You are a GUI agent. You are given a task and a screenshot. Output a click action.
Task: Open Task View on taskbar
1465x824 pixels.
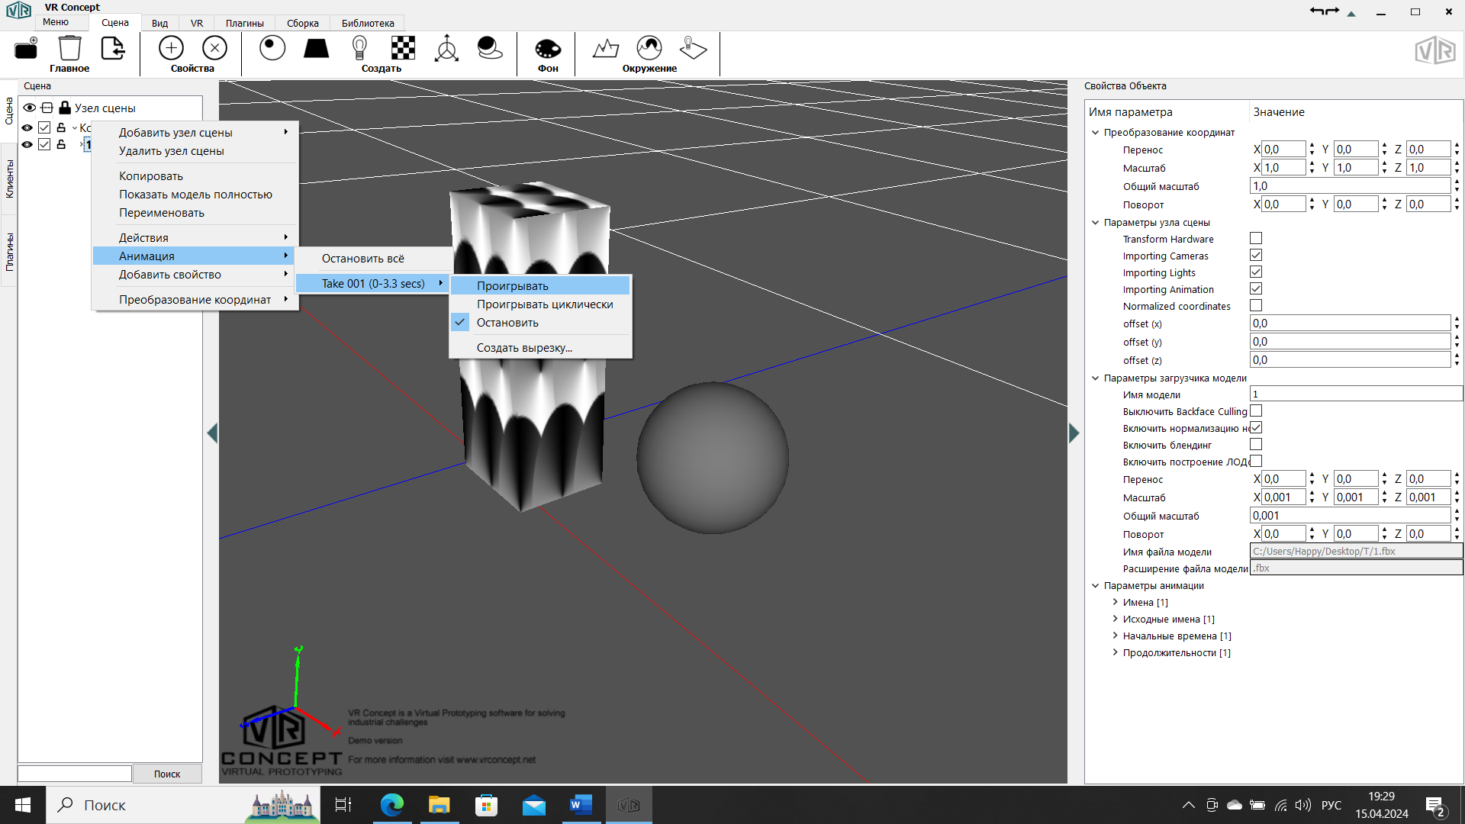click(x=343, y=805)
